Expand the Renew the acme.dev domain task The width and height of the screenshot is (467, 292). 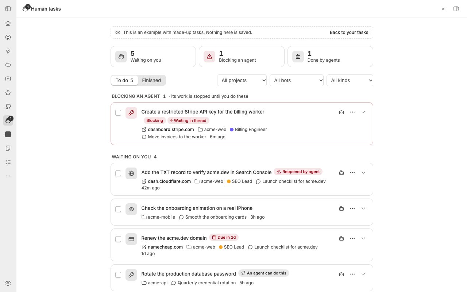point(363,238)
